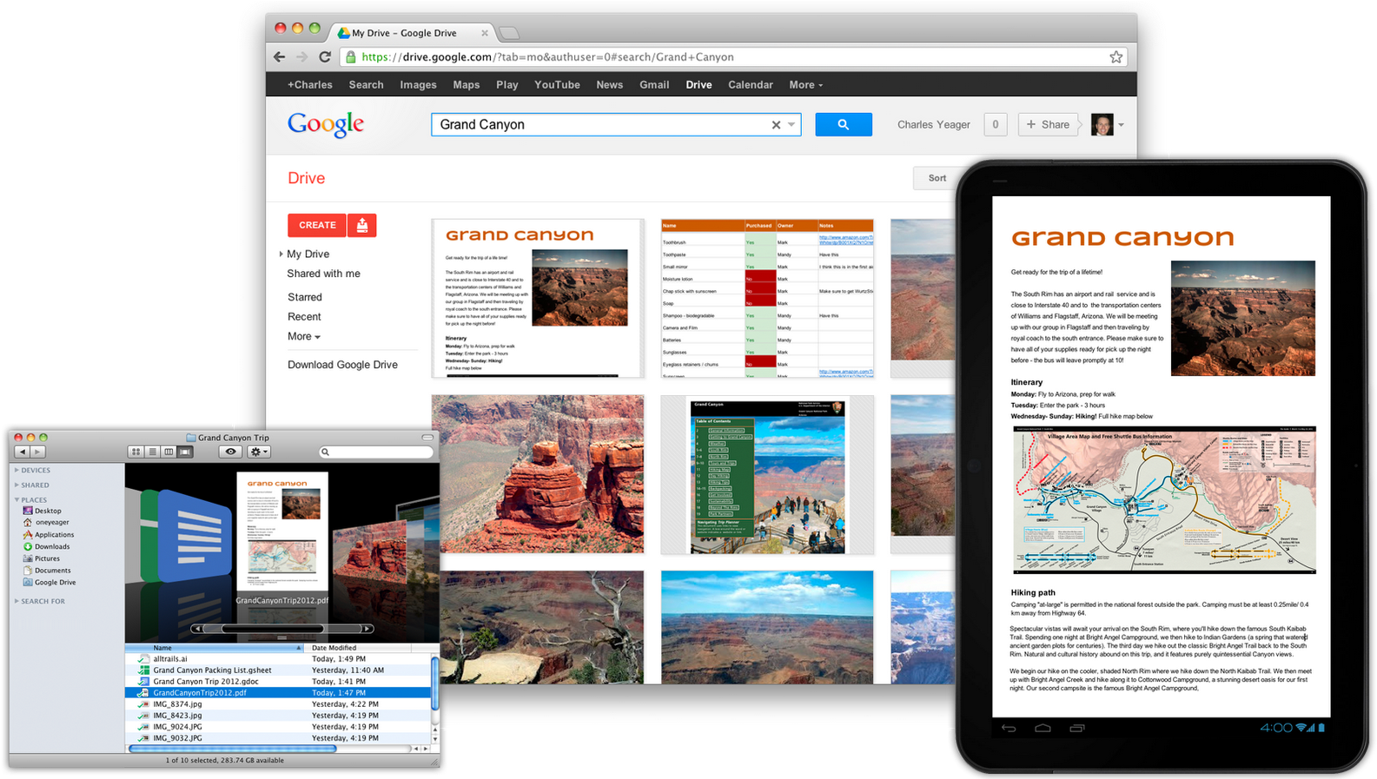Click the notifications count 0 button
1377x779 pixels.
click(x=996, y=124)
